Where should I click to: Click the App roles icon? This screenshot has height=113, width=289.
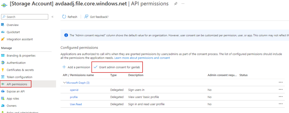click(3, 98)
